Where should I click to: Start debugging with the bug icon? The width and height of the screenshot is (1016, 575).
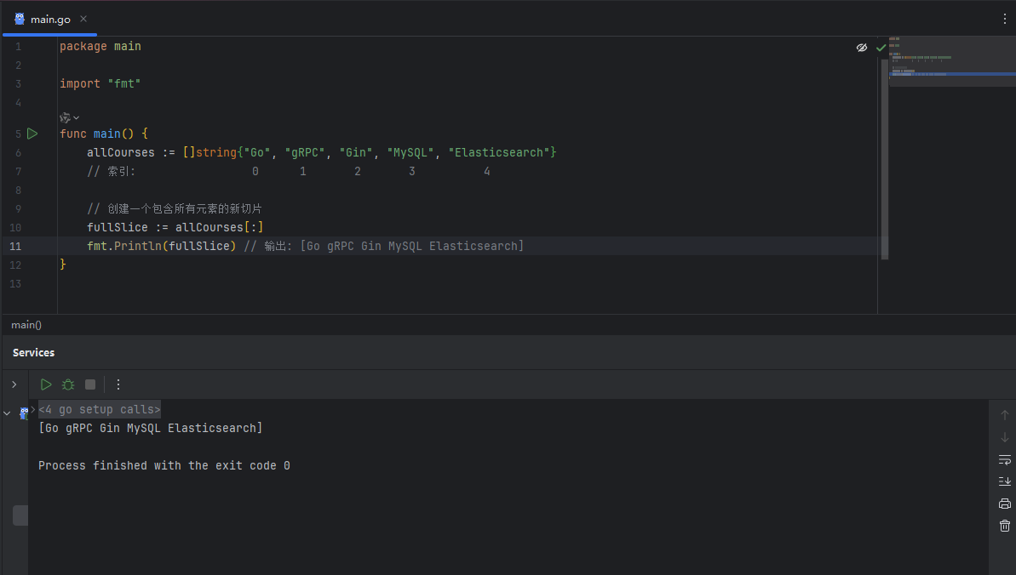coord(68,384)
